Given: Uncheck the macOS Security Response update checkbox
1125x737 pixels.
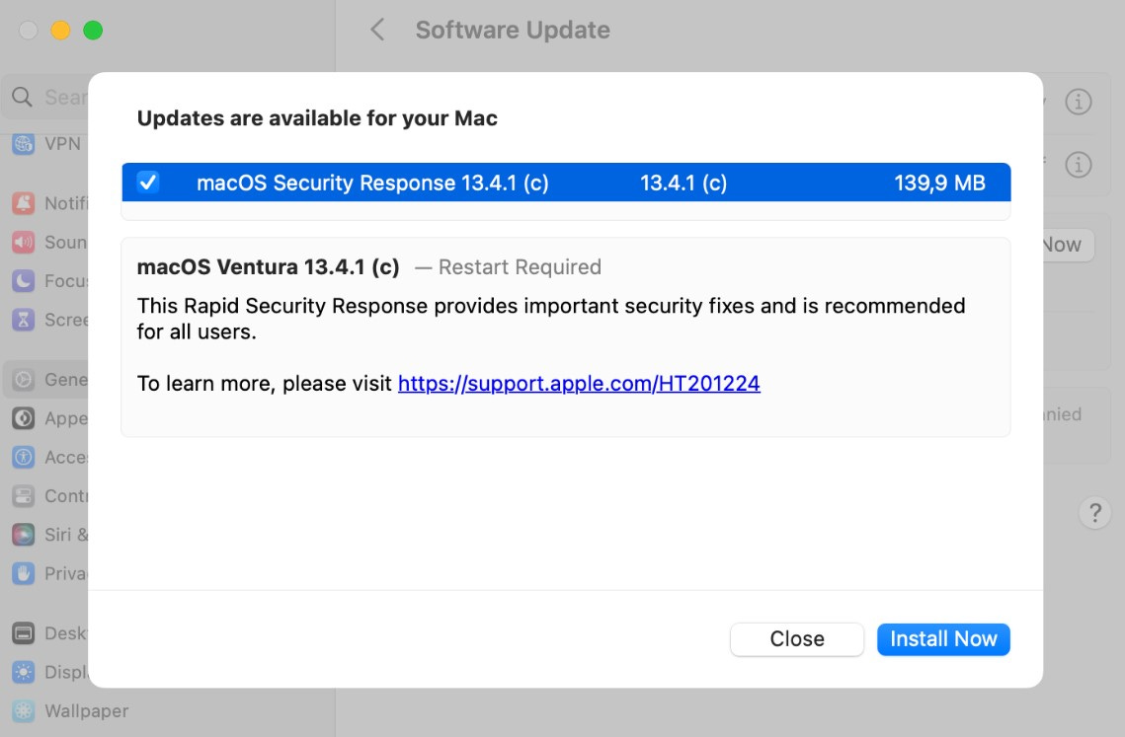Looking at the screenshot, I should (x=148, y=183).
